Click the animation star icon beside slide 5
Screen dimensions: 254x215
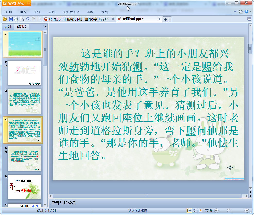click(x=6, y=152)
